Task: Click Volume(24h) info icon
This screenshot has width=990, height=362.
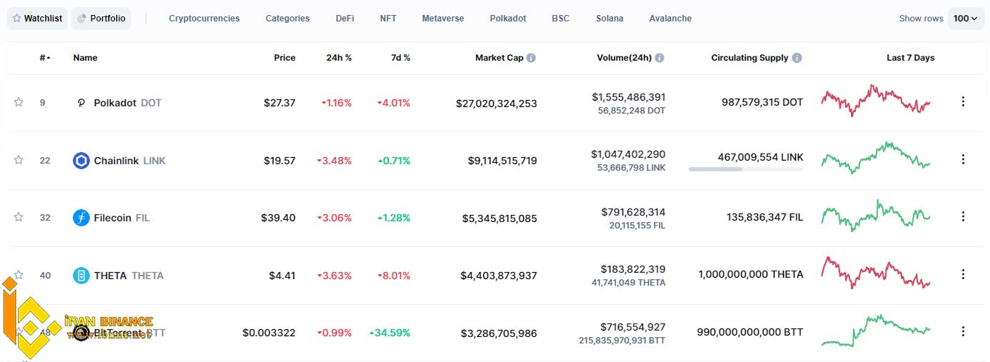Action: tap(660, 58)
